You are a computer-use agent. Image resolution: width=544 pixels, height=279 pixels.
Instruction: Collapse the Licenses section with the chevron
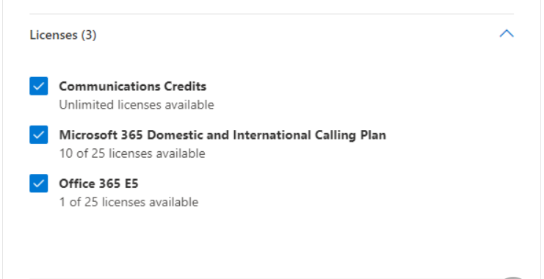point(507,34)
